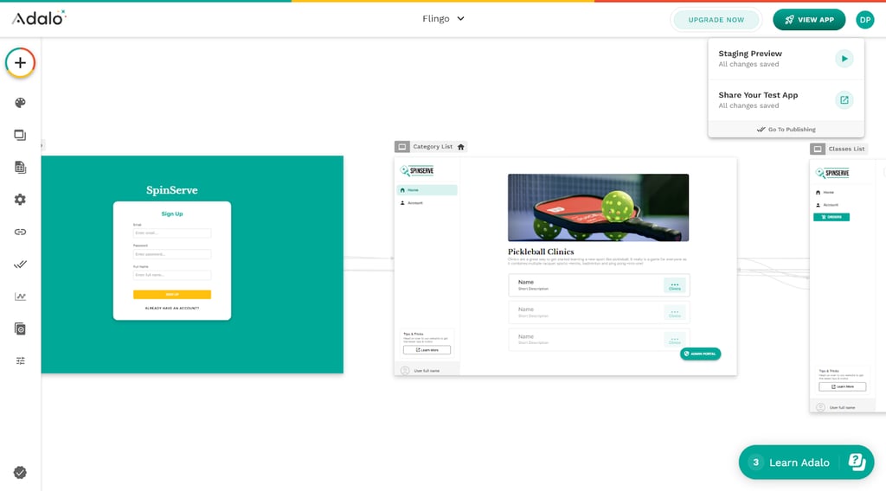
Task: Open the link icon in sidebar
Action: tap(21, 232)
